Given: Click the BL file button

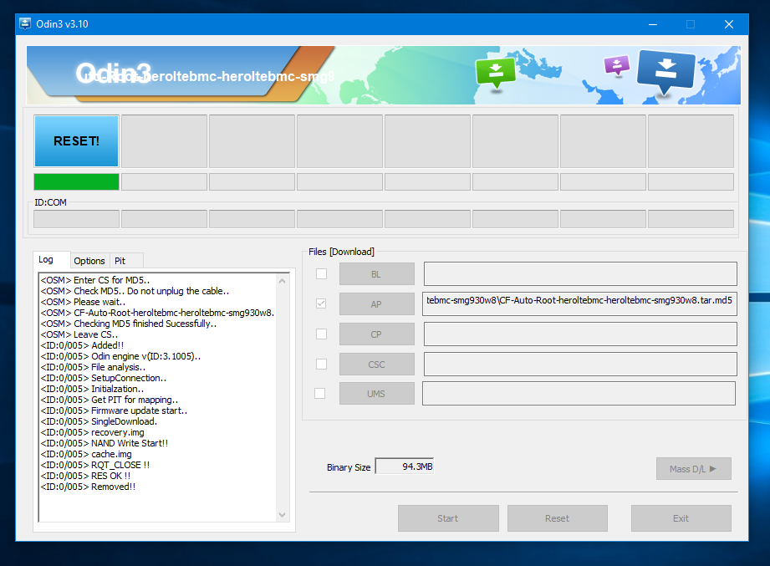Looking at the screenshot, I should pos(377,274).
